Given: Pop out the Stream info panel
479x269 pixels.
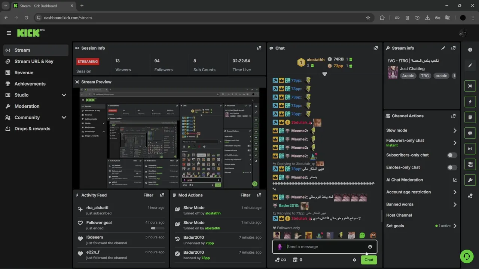Looking at the screenshot, I should tap(454, 48).
